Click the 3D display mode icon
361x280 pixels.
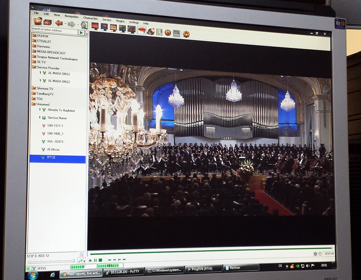113,28
